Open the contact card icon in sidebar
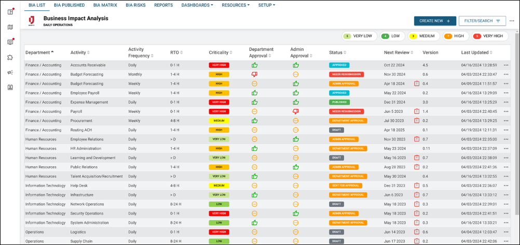 point(10,87)
